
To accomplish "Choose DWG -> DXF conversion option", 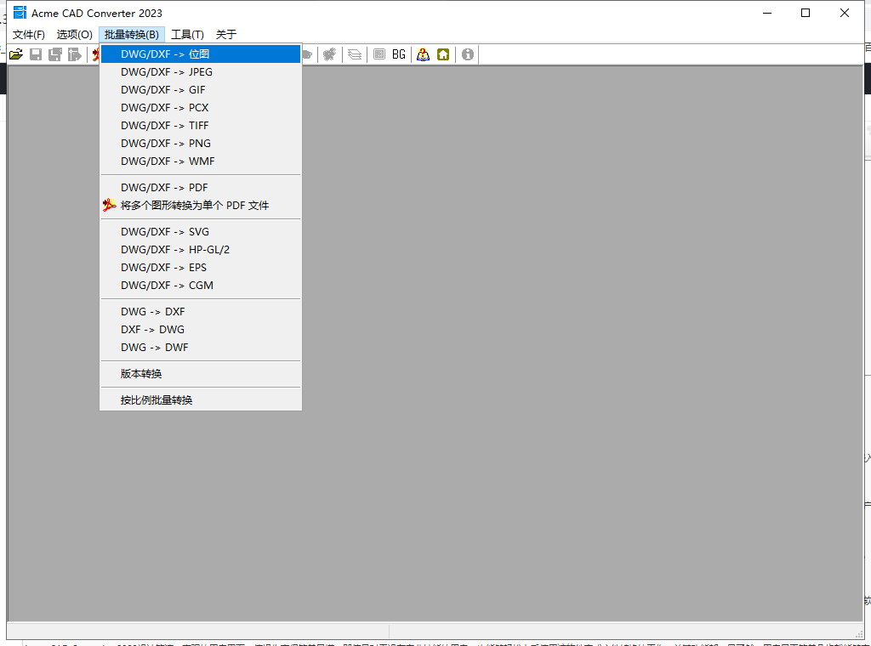I will 150,311.
